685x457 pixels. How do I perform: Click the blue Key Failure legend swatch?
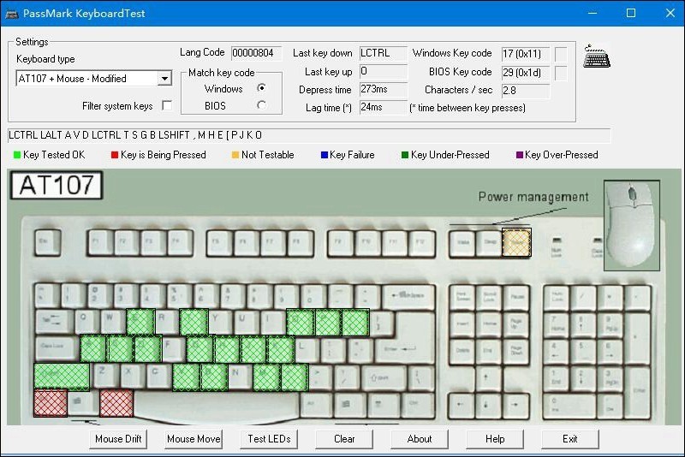[x=325, y=155]
